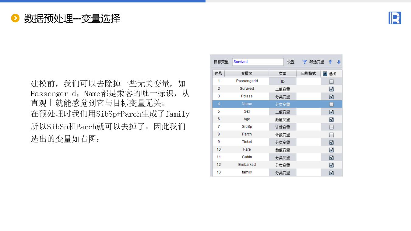Uncheck the Fare row checkbox
This screenshot has width=411, height=231.
coord(332,150)
